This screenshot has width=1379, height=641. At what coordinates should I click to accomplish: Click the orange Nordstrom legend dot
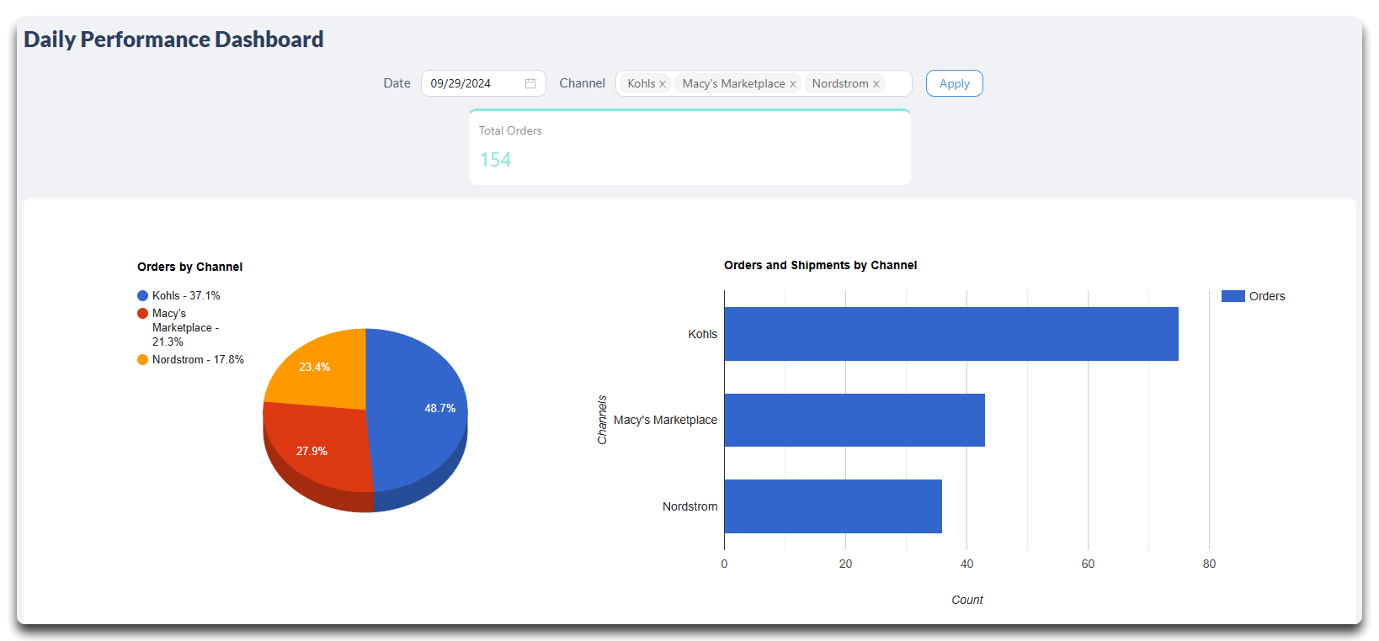(x=143, y=360)
